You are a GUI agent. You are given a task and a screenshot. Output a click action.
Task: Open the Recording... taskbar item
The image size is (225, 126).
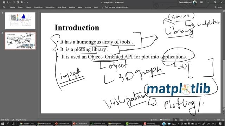tap(151, 124)
